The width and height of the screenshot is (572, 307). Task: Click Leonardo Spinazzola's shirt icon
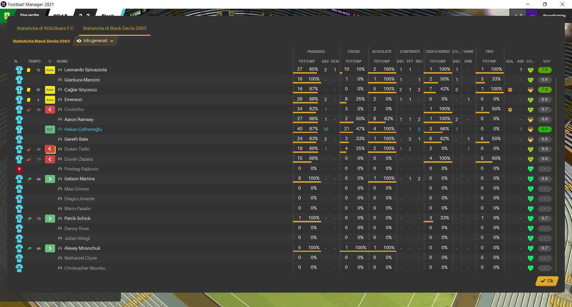point(19,70)
